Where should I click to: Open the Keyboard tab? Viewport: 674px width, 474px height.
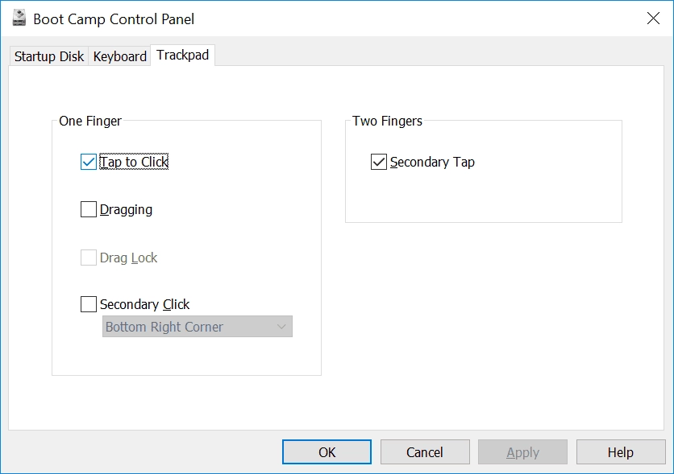click(x=119, y=56)
